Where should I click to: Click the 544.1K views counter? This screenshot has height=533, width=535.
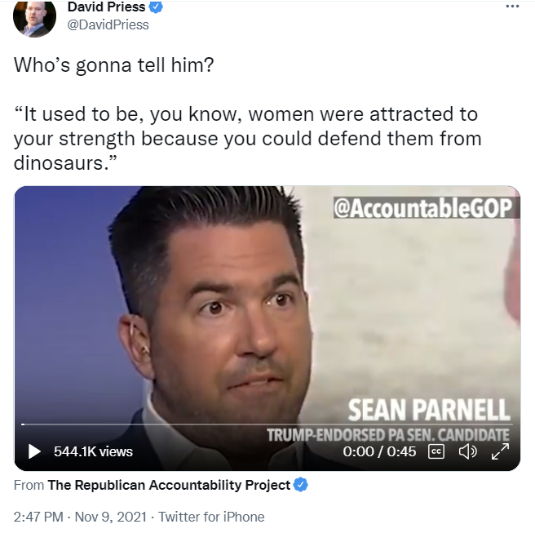(92, 451)
